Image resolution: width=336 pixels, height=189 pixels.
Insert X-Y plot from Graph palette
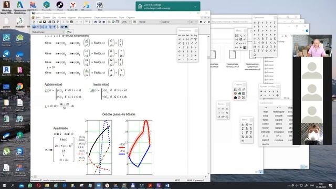[235, 90]
